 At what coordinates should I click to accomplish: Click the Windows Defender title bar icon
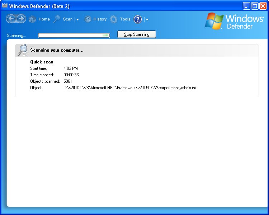point(5,6)
